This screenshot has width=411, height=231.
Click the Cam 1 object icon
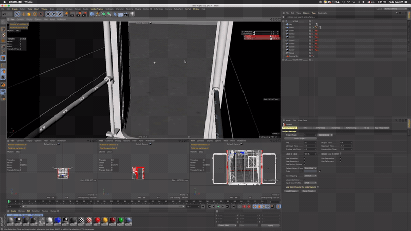coord(287,30)
